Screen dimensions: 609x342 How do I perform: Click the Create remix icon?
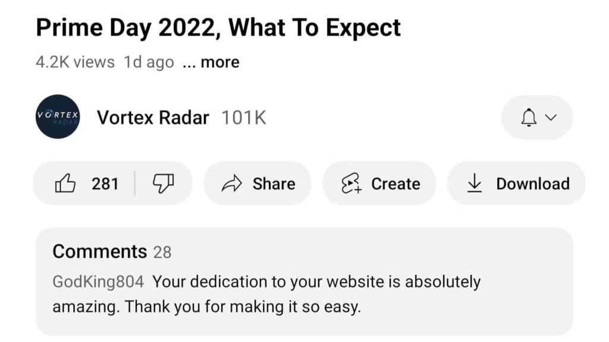351,184
